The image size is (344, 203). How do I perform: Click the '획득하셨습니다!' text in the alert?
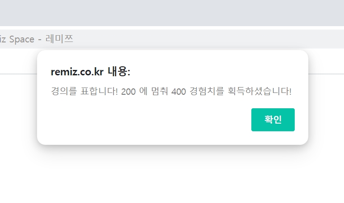[x=259, y=91]
